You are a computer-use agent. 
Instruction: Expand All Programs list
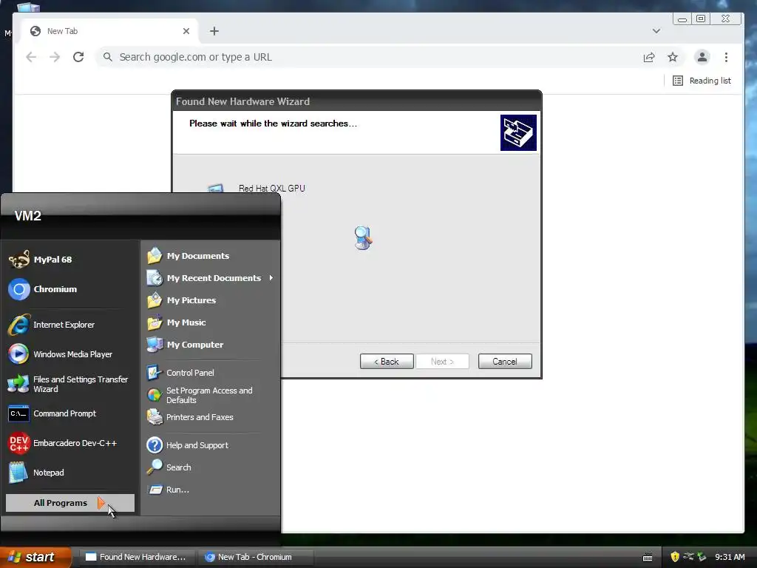[70, 503]
